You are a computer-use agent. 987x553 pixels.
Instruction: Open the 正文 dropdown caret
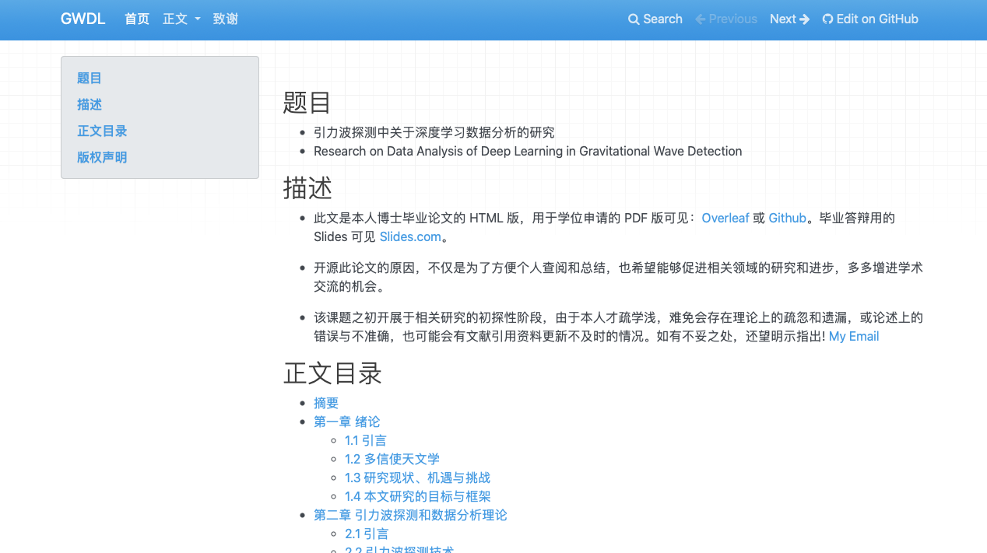(197, 19)
